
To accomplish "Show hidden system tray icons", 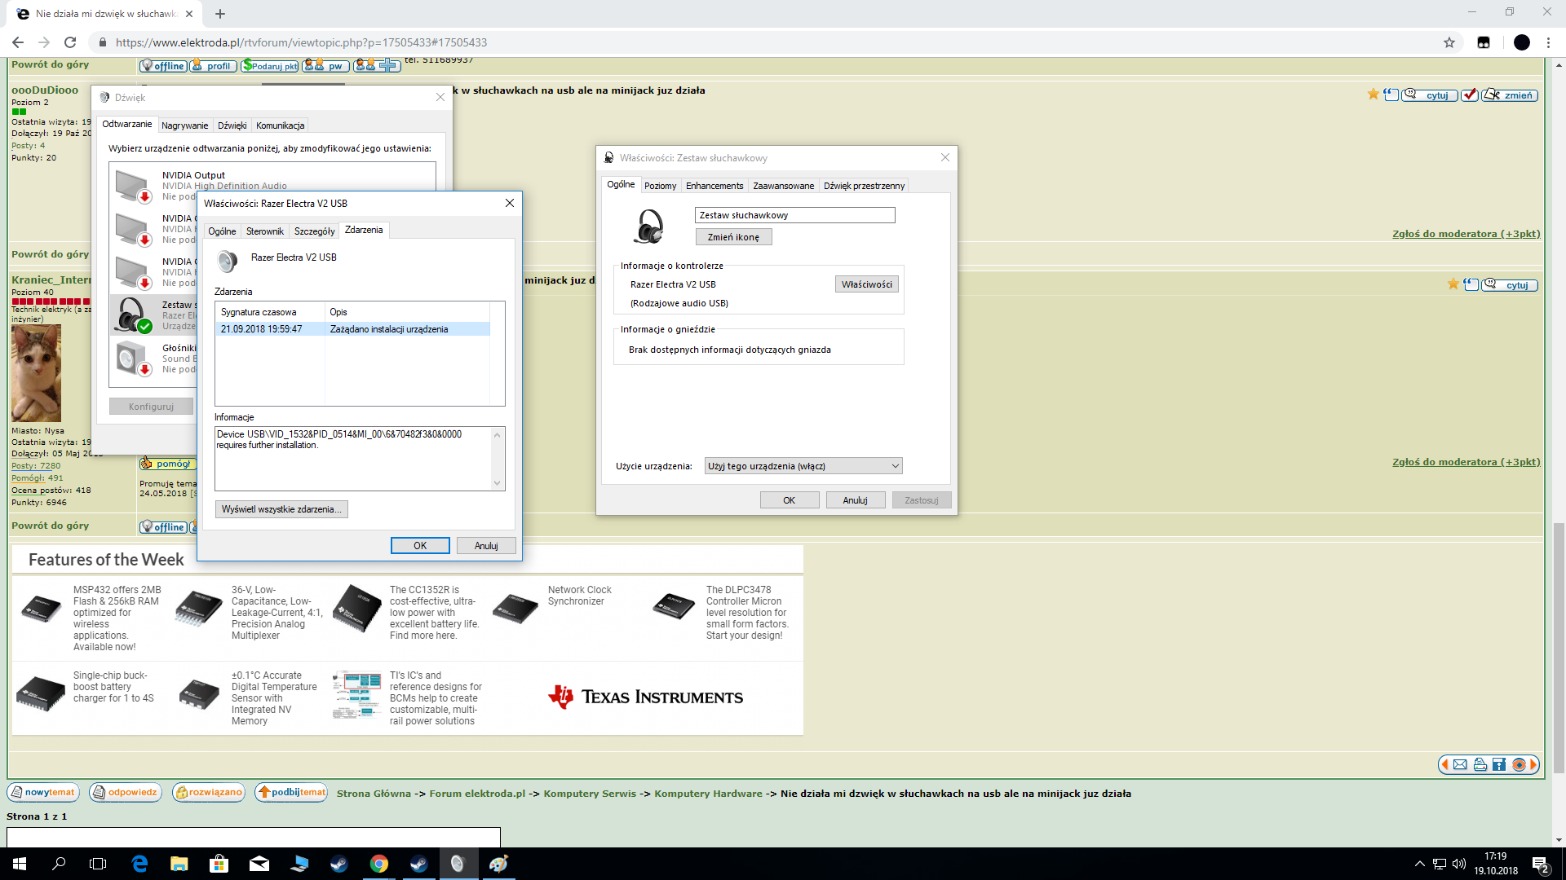I will pos(1419,864).
